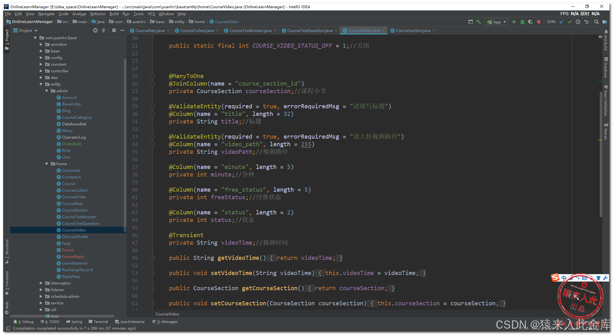Collapse the com.yuanlrc.base package
This screenshot has height=335, width=613.
pyautogui.click(x=35, y=38)
